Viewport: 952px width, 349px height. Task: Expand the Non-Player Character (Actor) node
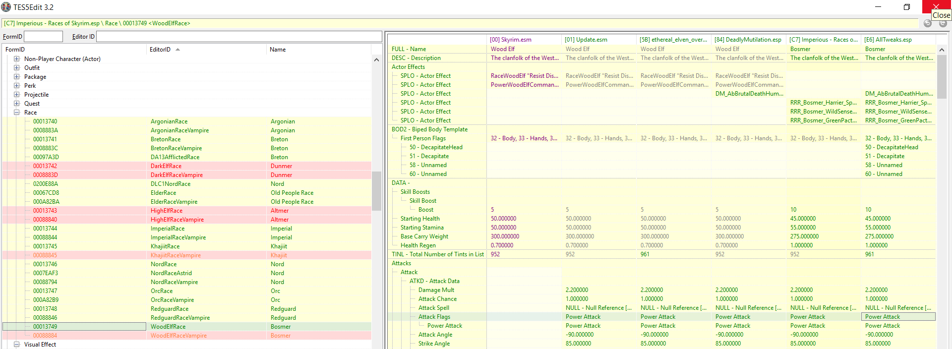[x=16, y=59]
